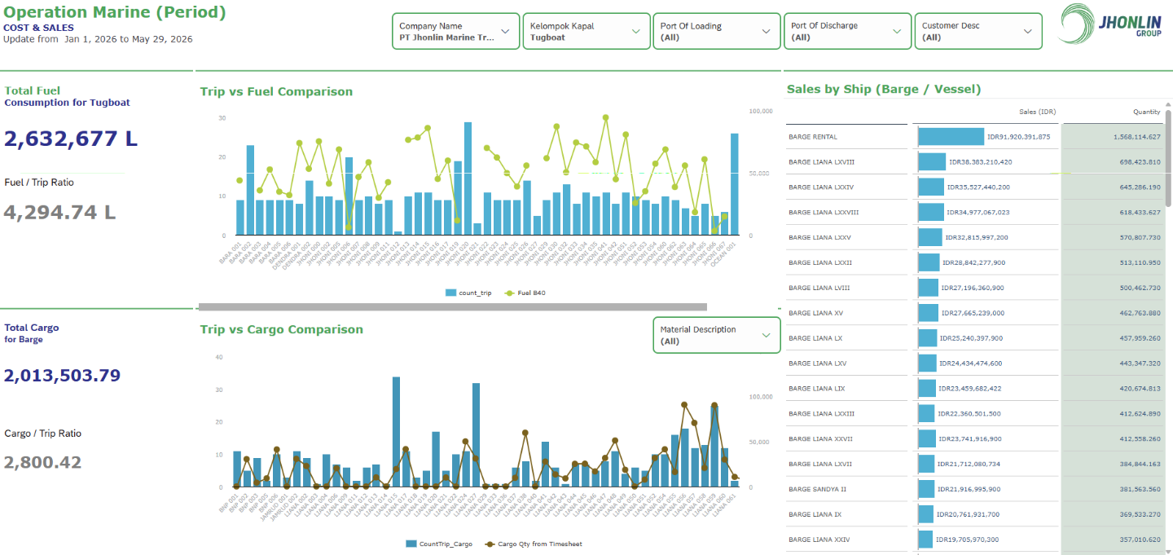Click the quantity value 698,423.810
The image size is (1173, 555).
1142,162
